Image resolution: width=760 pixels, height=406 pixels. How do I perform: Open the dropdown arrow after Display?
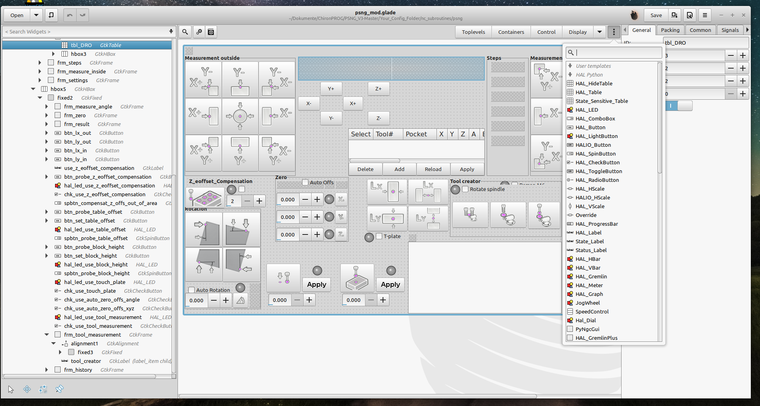[x=600, y=32]
